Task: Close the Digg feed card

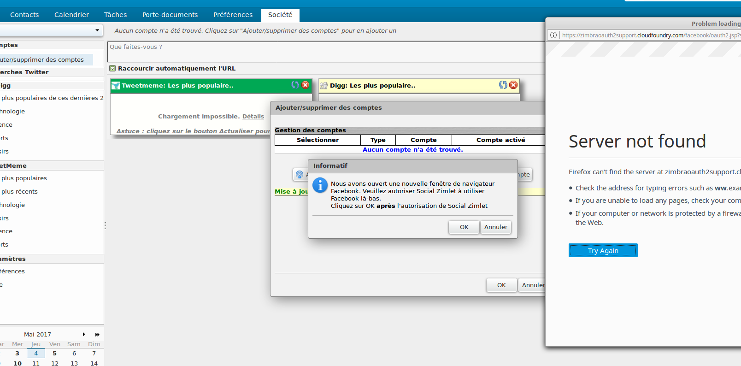Action: pyautogui.click(x=513, y=85)
